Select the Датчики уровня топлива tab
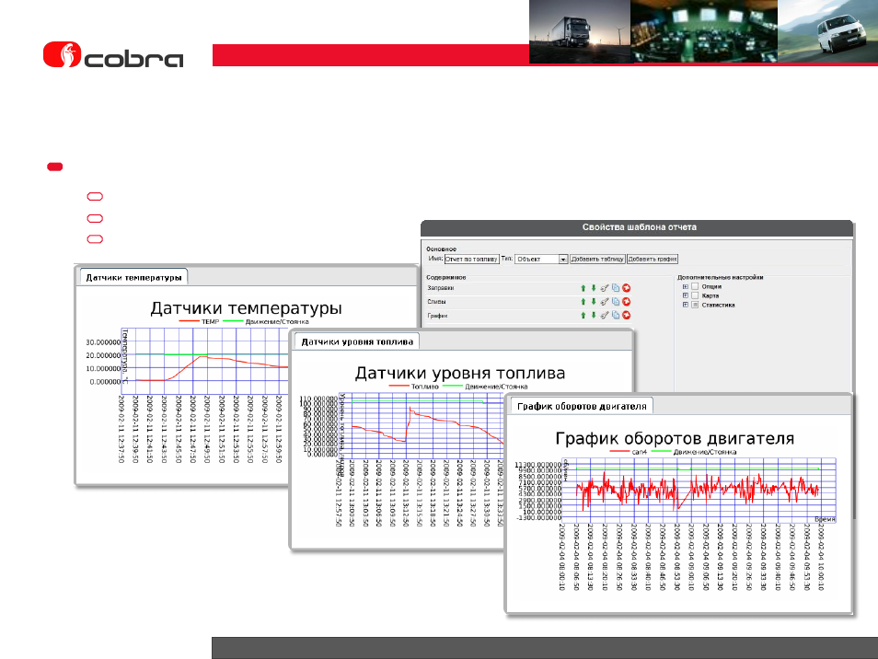 [x=357, y=342]
